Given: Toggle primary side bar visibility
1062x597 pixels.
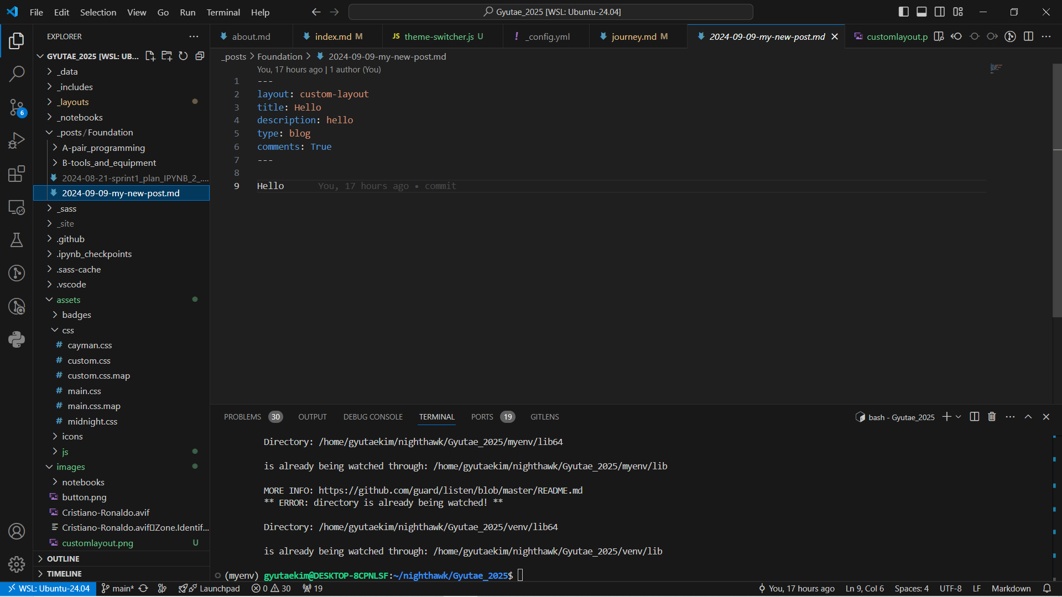Looking at the screenshot, I should [904, 12].
